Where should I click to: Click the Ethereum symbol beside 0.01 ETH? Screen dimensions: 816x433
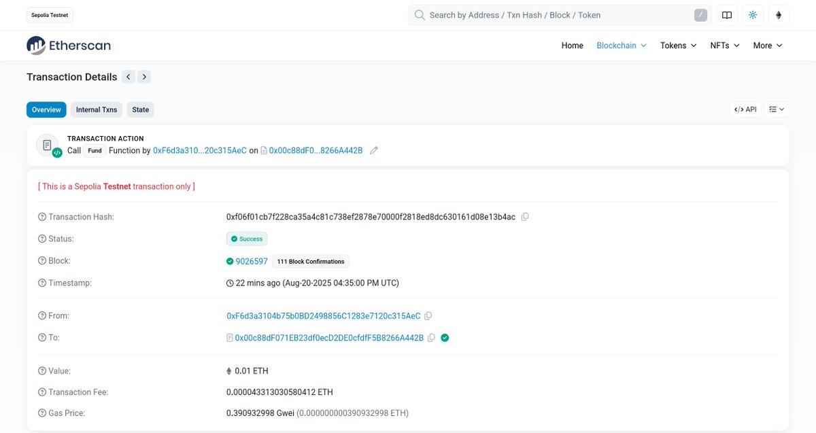click(228, 371)
